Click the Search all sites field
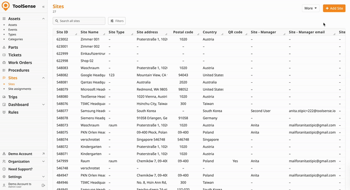 [79, 21]
